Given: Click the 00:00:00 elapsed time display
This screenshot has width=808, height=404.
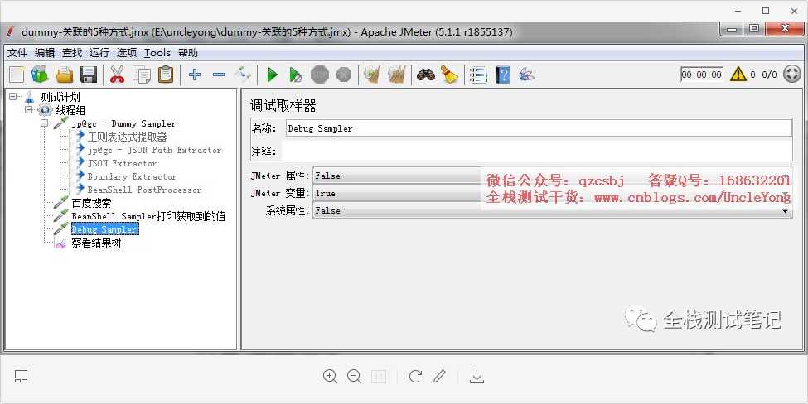Looking at the screenshot, I should click(702, 75).
